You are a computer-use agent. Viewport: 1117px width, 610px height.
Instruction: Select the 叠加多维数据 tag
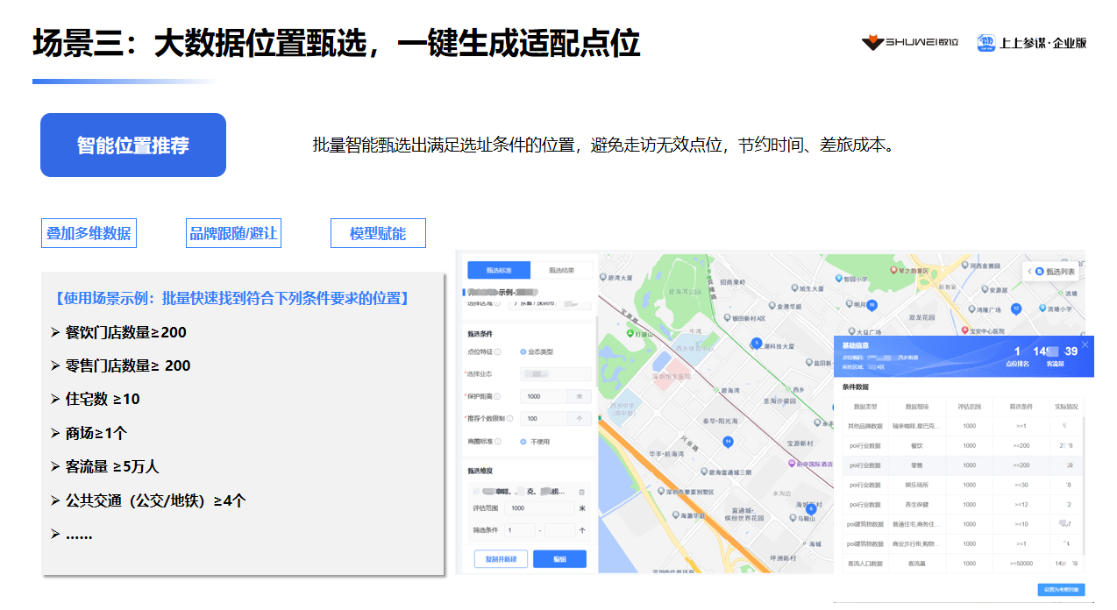click(x=89, y=233)
